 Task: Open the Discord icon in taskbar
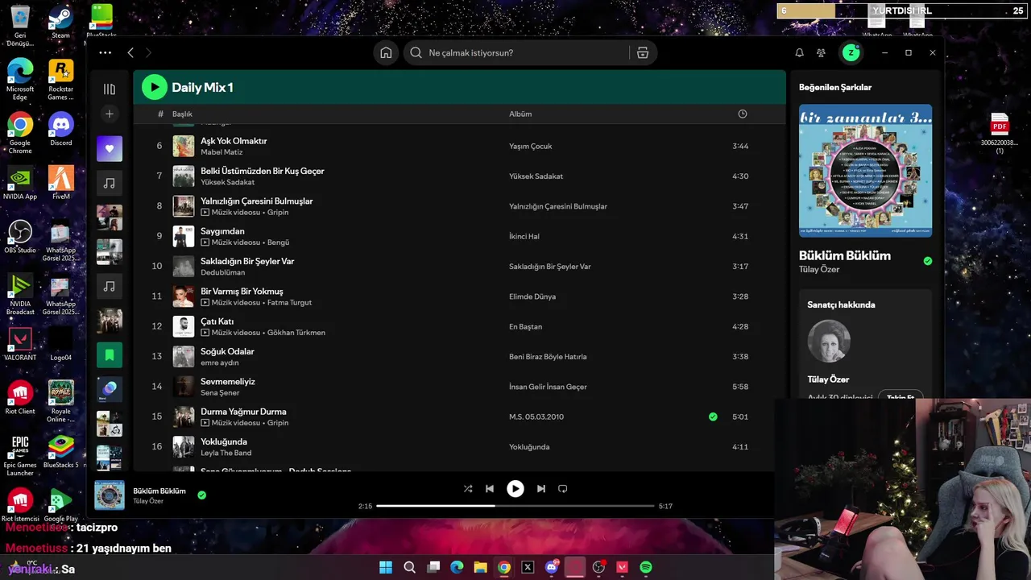(552, 567)
